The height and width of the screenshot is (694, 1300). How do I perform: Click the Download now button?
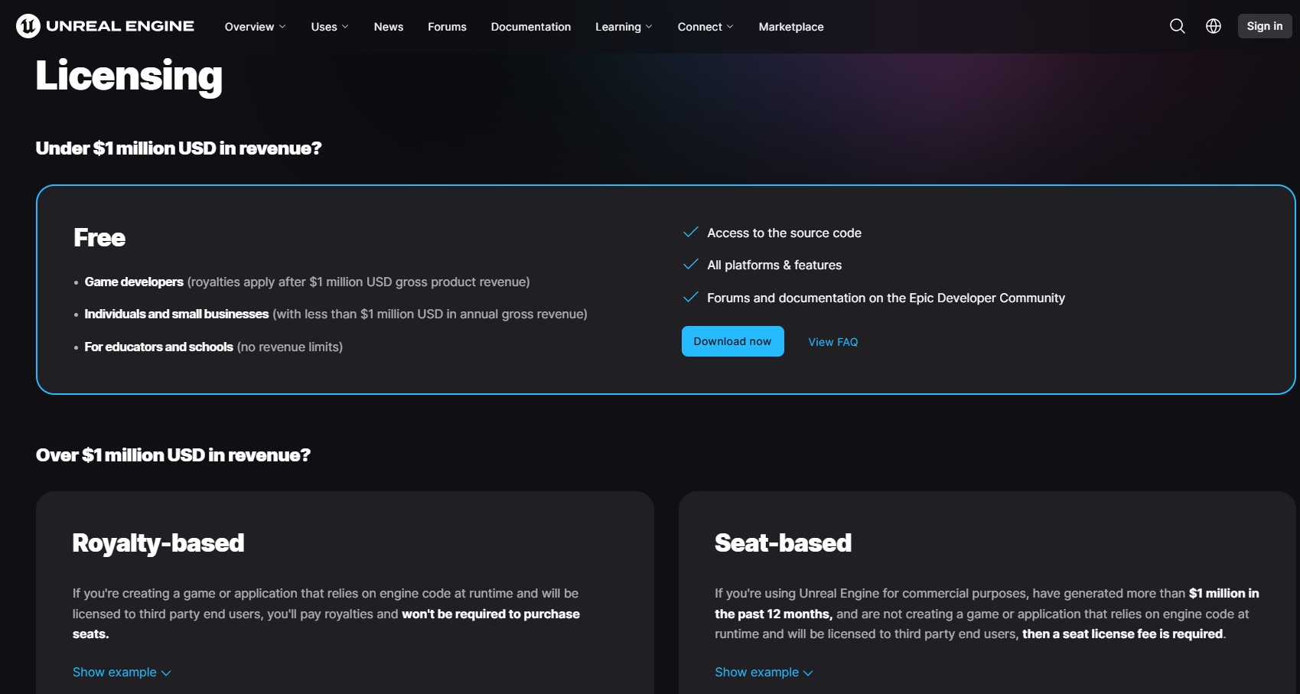[x=732, y=341]
